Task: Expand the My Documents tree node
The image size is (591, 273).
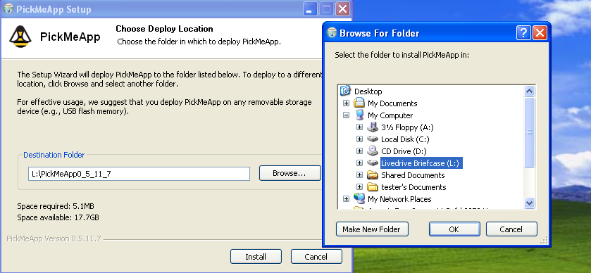Action: pyautogui.click(x=346, y=103)
